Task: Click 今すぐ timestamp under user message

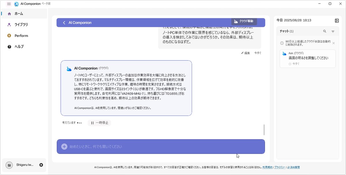Action: [x=258, y=53]
